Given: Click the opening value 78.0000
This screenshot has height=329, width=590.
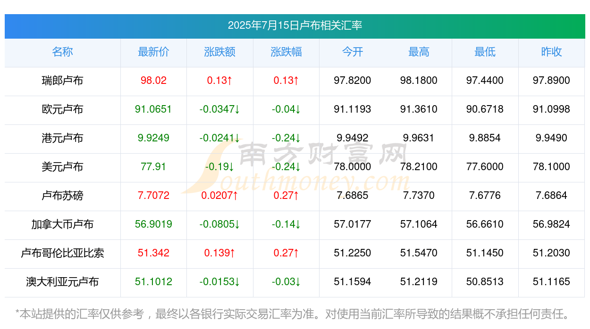Looking at the screenshot, I should click(x=353, y=167).
